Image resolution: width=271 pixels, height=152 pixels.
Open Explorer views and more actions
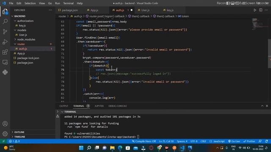(50, 10)
